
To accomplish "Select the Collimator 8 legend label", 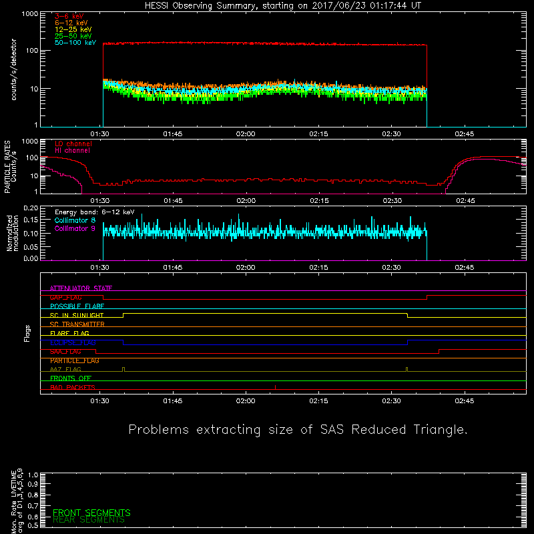I will (x=75, y=220).
